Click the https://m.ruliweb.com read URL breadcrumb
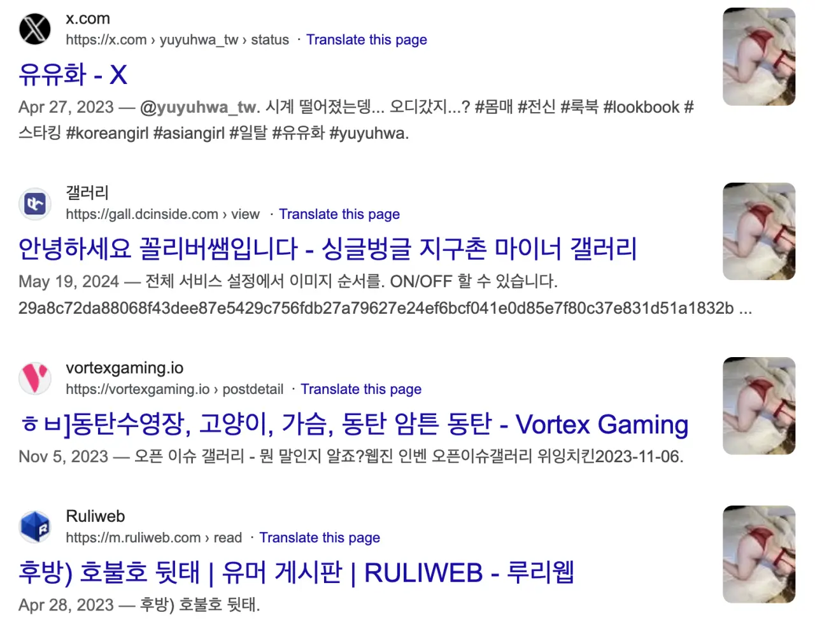 [x=153, y=537]
